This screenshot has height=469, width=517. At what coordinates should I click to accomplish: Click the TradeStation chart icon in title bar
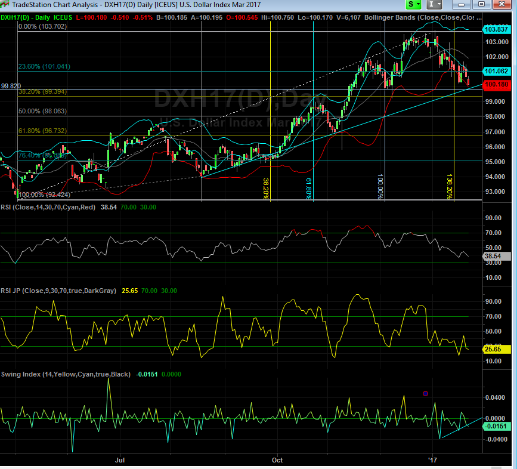(5, 5)
